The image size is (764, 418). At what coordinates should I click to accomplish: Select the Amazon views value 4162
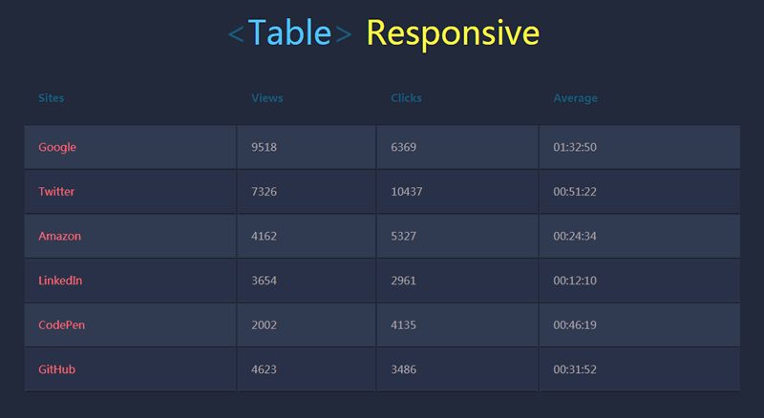[x=265, y=237]
